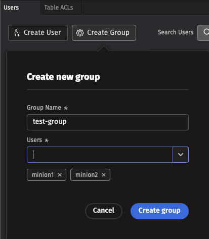Click the Create User button label
209x239 pixels.
pyautogui.click(x=43, y=32)
